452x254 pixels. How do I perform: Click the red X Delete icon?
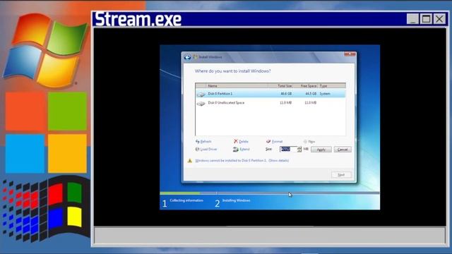pos(236,141)
